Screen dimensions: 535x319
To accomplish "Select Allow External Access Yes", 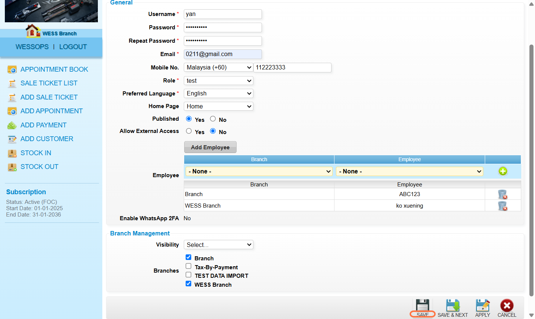I will click(x=189, y=131).
